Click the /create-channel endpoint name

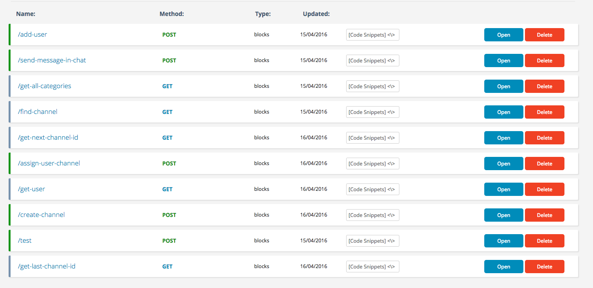(41, 215)
